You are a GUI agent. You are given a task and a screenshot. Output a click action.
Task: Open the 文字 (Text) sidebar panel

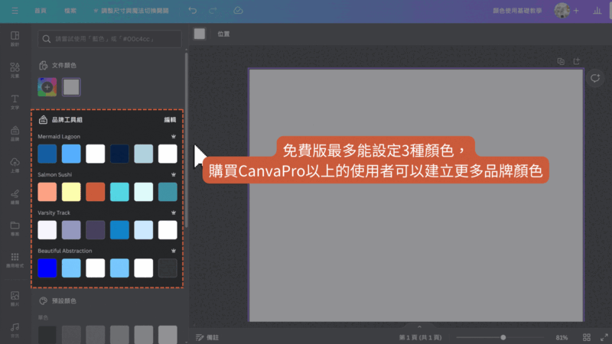(15, 102)
